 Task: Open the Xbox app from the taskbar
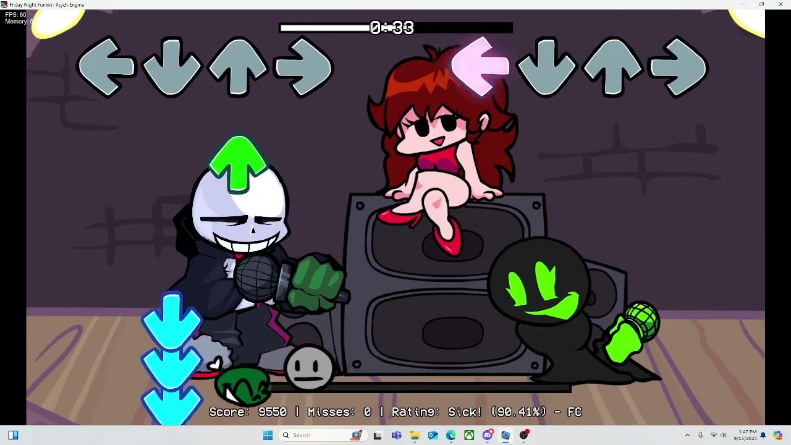469,435
